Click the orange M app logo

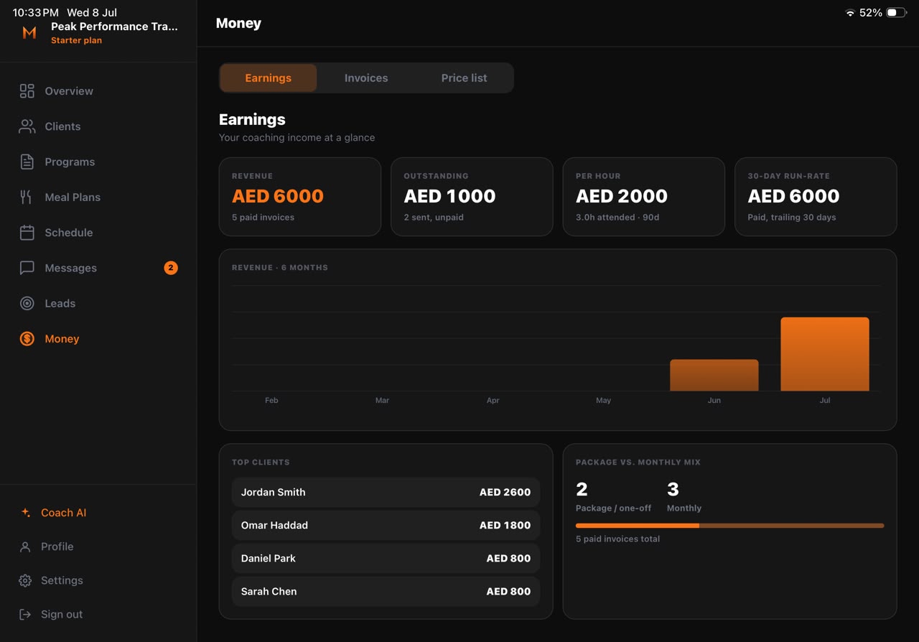[29, 32]
